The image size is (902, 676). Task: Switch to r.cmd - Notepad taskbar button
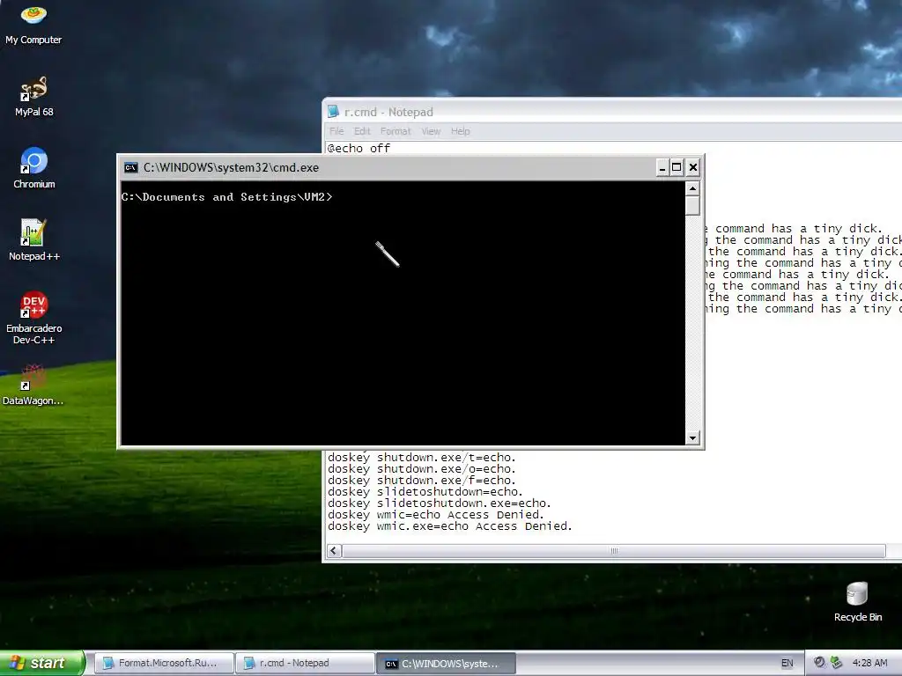[306, 663]
